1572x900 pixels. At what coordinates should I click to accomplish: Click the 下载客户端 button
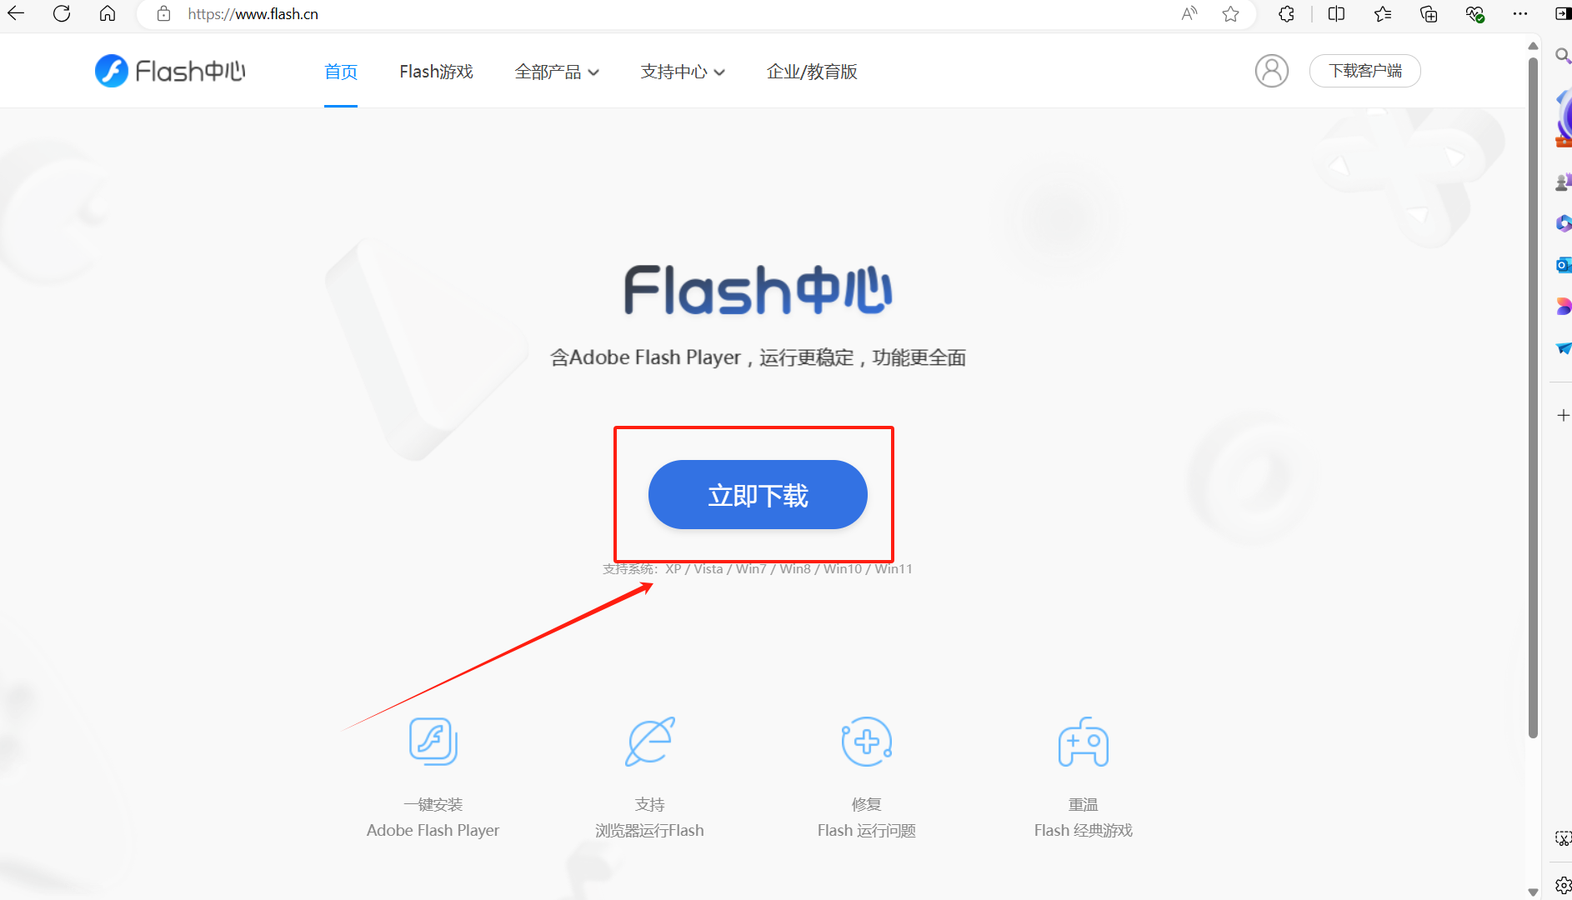point(1364,71)
